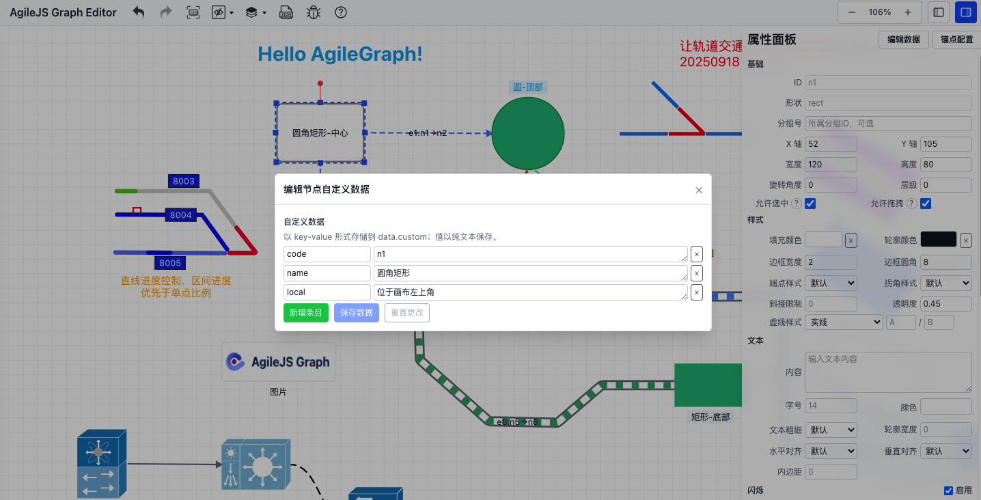Clear the 轮廓颜色 with its × button
Image resolution: width=981 pixels, height=500 pixels.
(x=966, y=240)
